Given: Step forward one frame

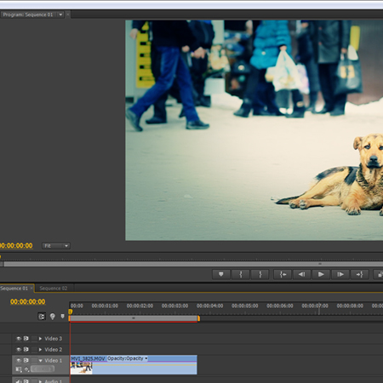Looking at the screenshot, I should pyautogui.click(x=340, y=274).
